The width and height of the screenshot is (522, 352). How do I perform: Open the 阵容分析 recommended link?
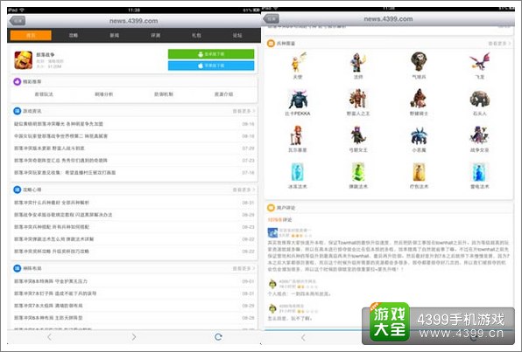104,94
